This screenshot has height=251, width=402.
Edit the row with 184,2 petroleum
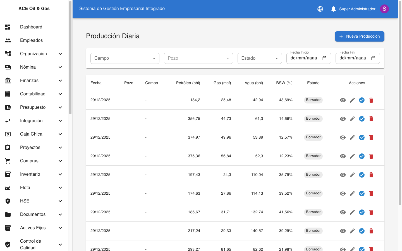[352, 100]
